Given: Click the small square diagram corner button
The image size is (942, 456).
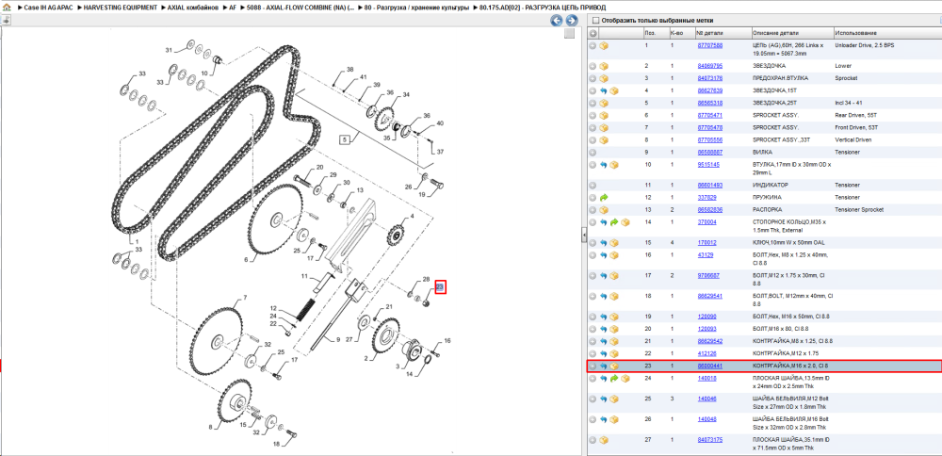Looking at the screenshot, I should click(x=569, y=34).
